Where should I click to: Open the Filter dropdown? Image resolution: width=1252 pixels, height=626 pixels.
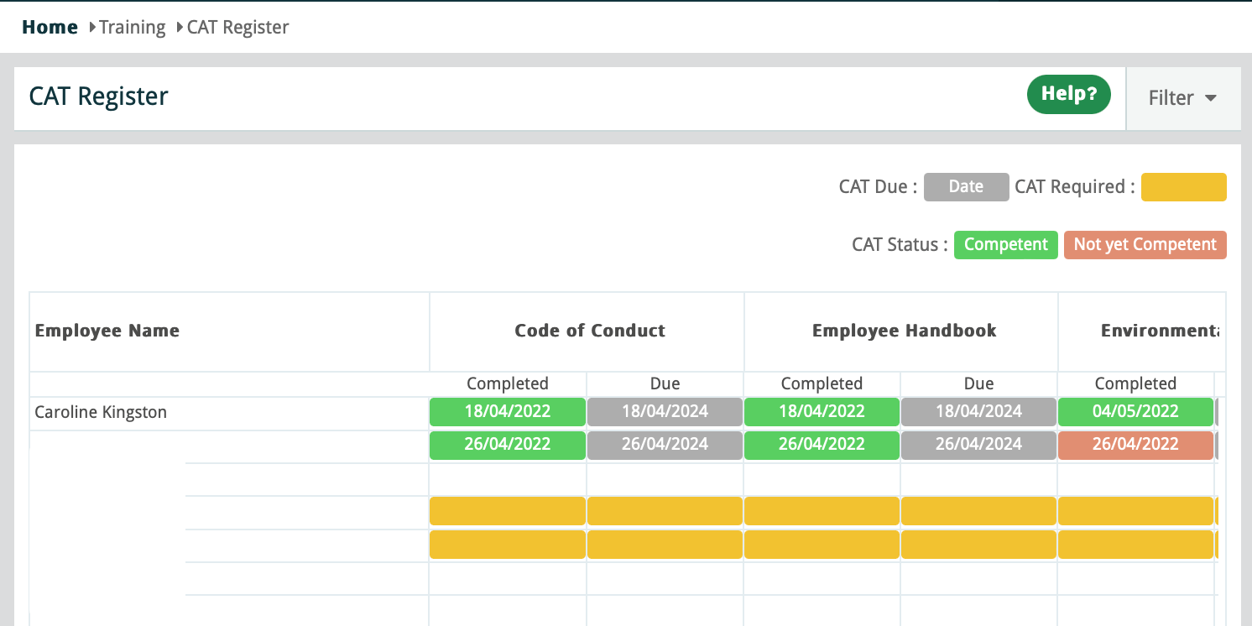(x=1182, y=98)
